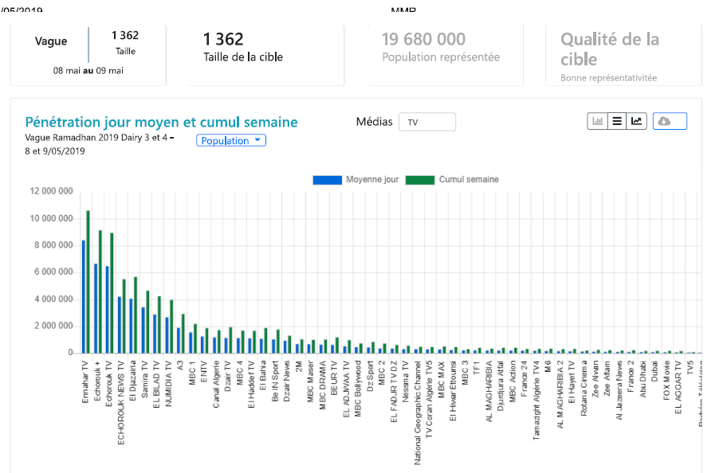
Task: Click the blue Moyenne jour color swatch
Action: (x=327, y=179)
